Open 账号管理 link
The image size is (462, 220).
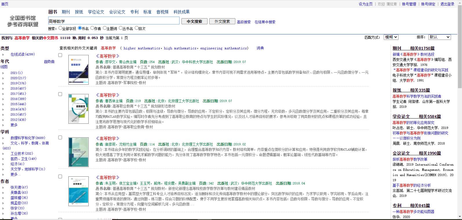[x=409, y=4]
